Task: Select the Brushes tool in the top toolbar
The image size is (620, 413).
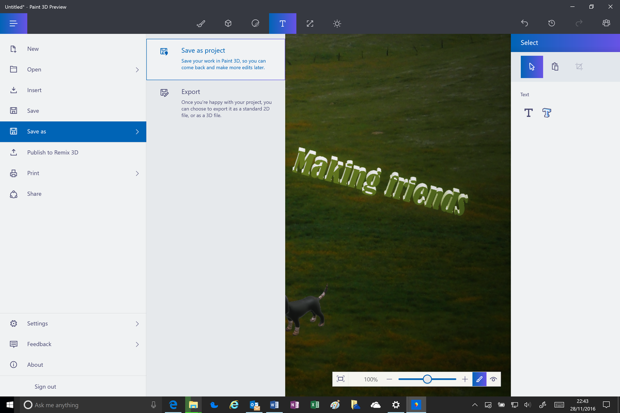Action: pos(201,23)
